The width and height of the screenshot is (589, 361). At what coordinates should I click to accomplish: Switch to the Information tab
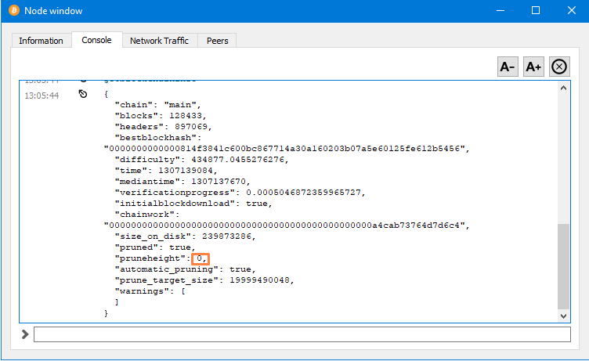[x=41, y=41]
